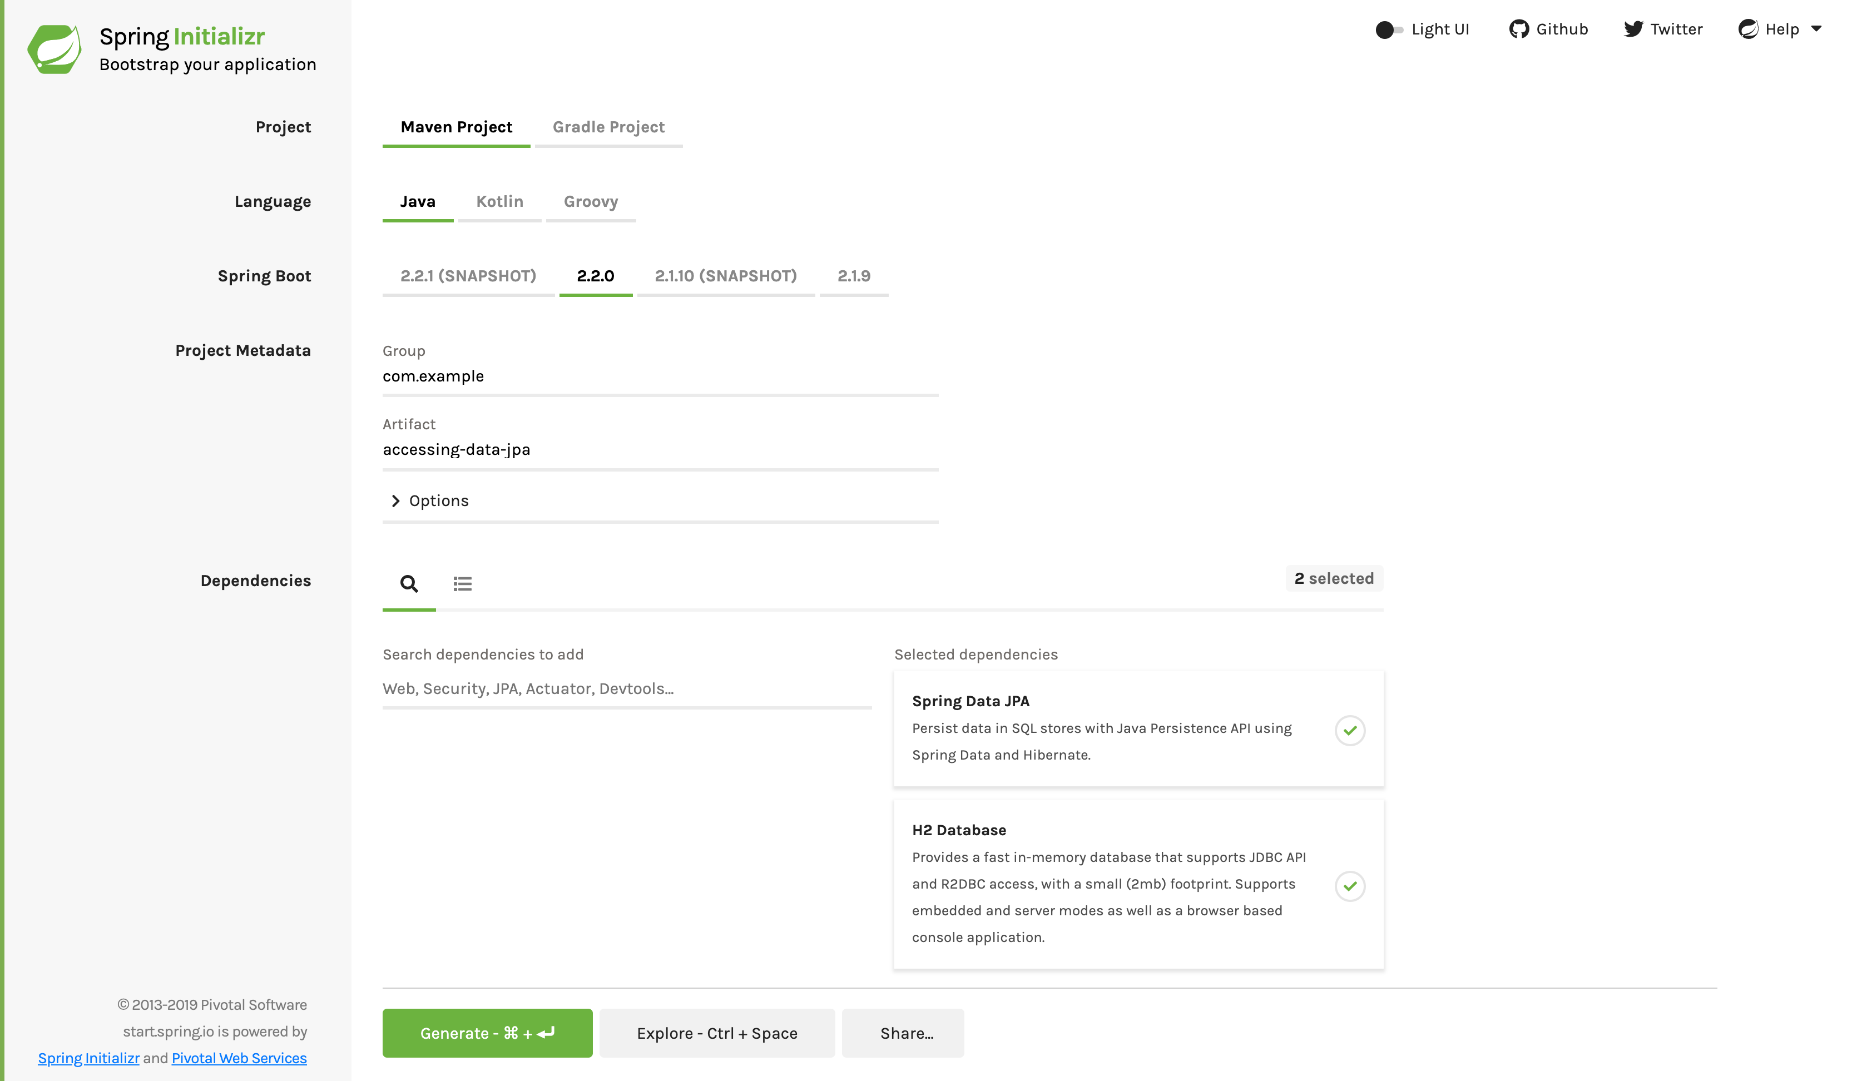The width and height of the screenshot is (1862, 1081).
Task: Click the Help Spring icon
Action: [x=1748, y=29]
